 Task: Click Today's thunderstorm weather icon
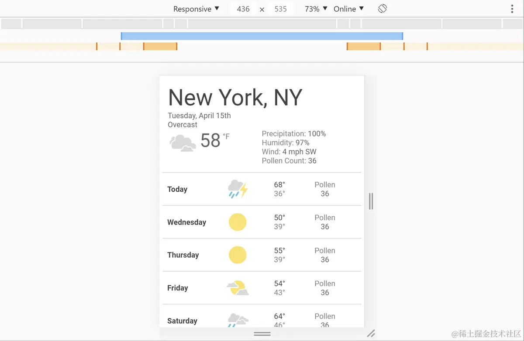238,189
